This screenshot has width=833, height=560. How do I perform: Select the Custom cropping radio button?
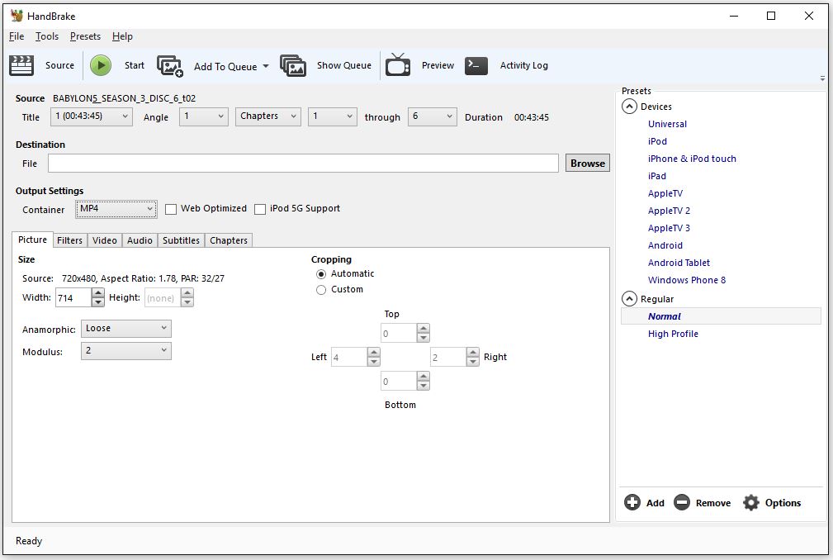[x=321, y=289]
